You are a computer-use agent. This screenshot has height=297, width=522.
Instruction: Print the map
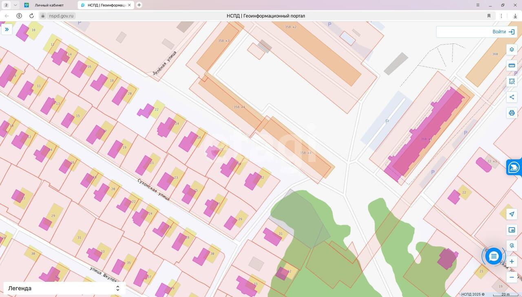click(x=512, y=113)
